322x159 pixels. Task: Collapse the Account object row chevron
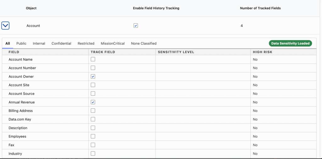[5, 25]
